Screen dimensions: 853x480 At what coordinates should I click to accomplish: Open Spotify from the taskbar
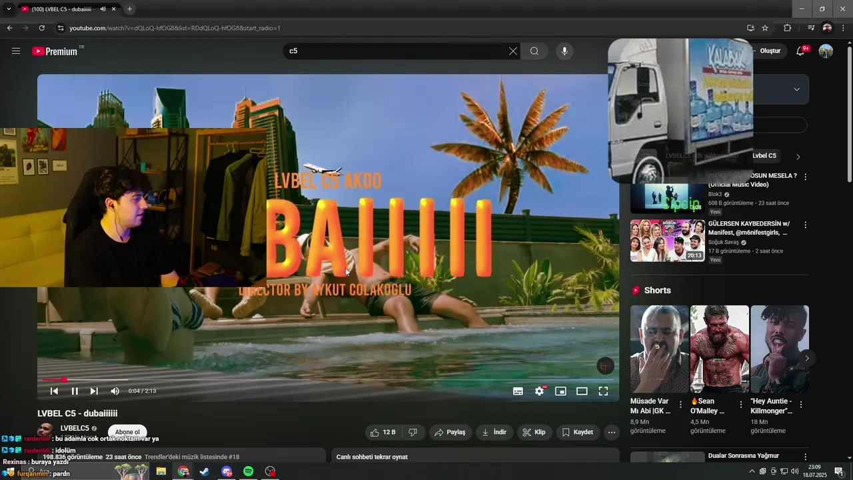tap(248, 471)
